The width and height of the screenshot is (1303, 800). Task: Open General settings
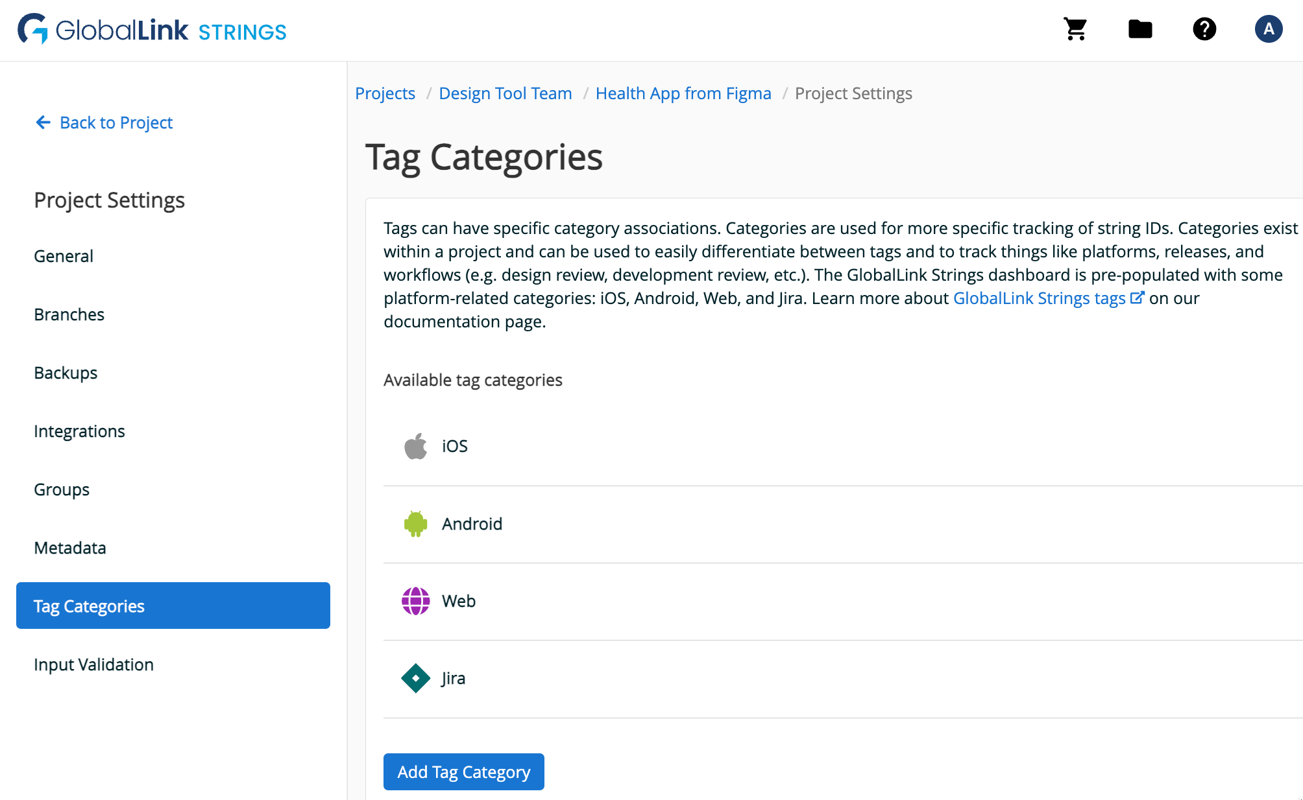coord(64,256)
